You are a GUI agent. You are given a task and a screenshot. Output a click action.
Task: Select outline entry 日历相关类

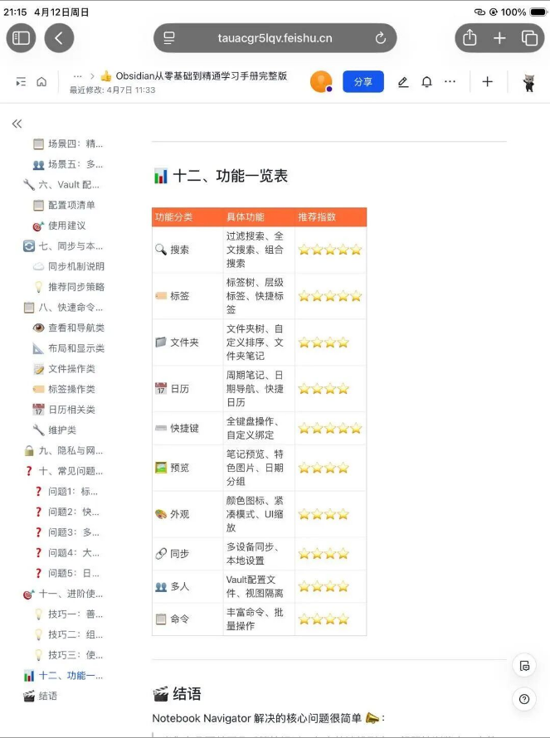click(64, 410)
